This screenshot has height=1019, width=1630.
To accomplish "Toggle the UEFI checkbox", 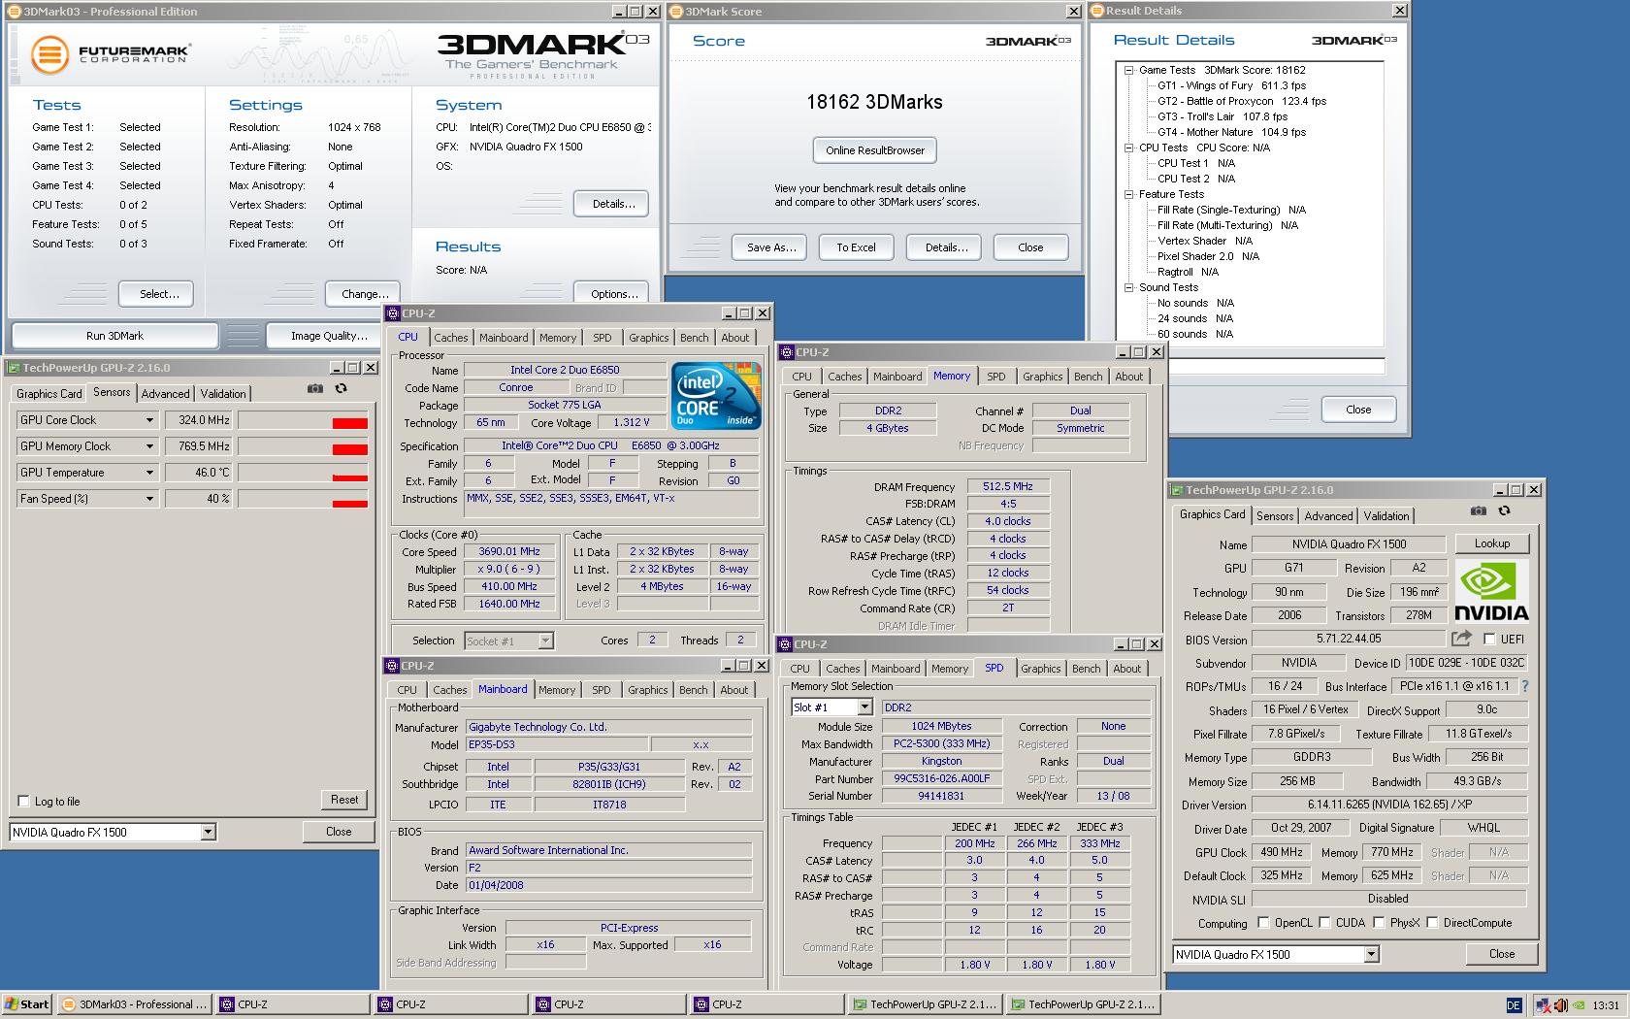I will point(1489,639).
